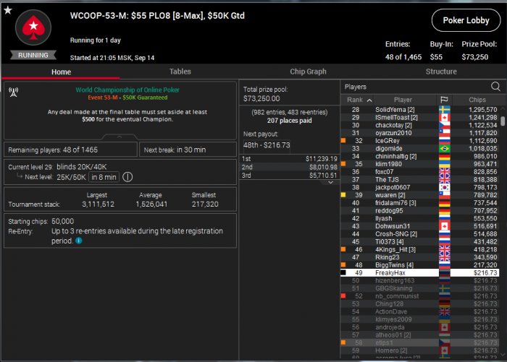Toggle the favorite star icon
Viewport: 507px width, 362px height.
point(8,10)
